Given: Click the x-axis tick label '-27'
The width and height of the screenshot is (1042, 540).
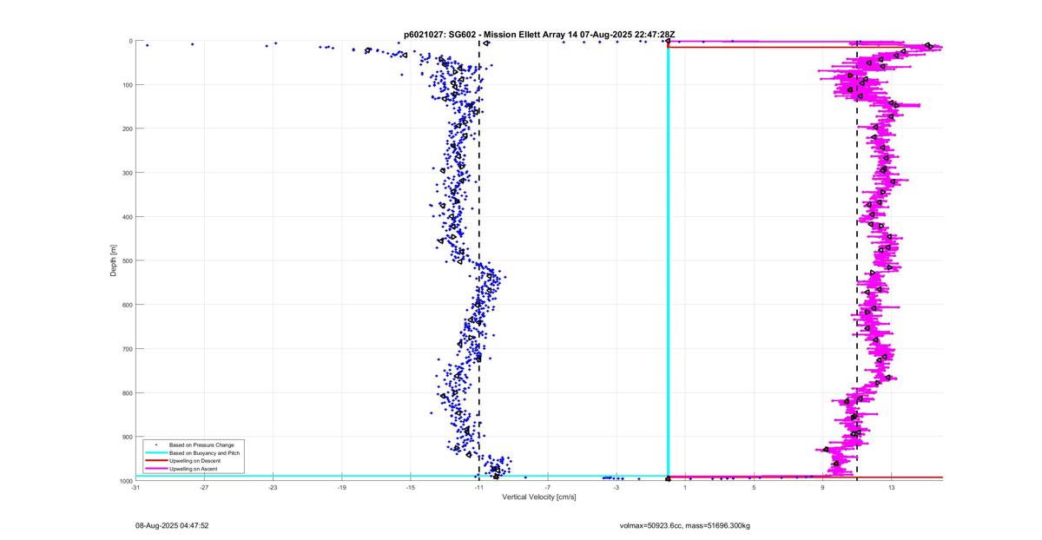Looking at the screenshot, I should 204,488.
